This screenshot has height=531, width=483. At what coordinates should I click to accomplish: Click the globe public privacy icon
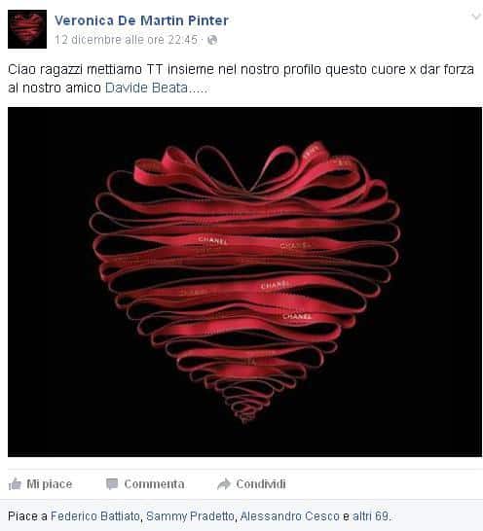coord(212,40)
